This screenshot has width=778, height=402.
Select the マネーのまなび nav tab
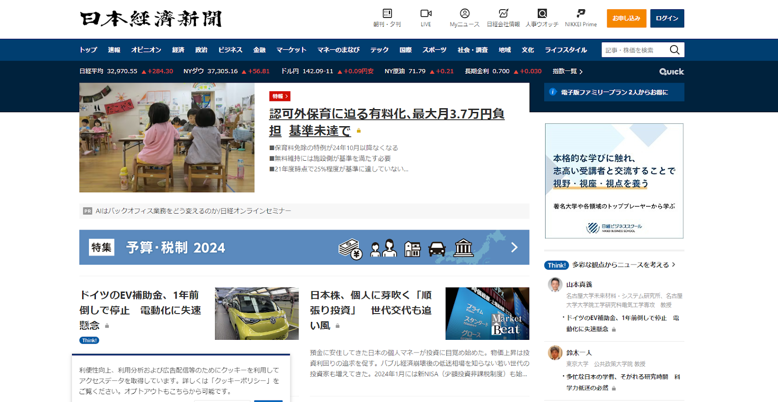tap(338, 50)
